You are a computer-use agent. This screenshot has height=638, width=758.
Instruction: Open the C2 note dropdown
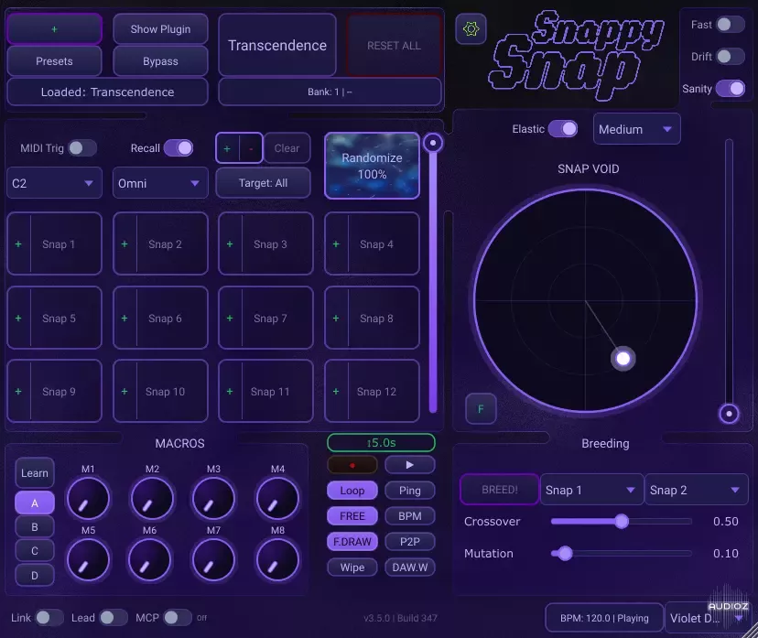click(54, 183)
